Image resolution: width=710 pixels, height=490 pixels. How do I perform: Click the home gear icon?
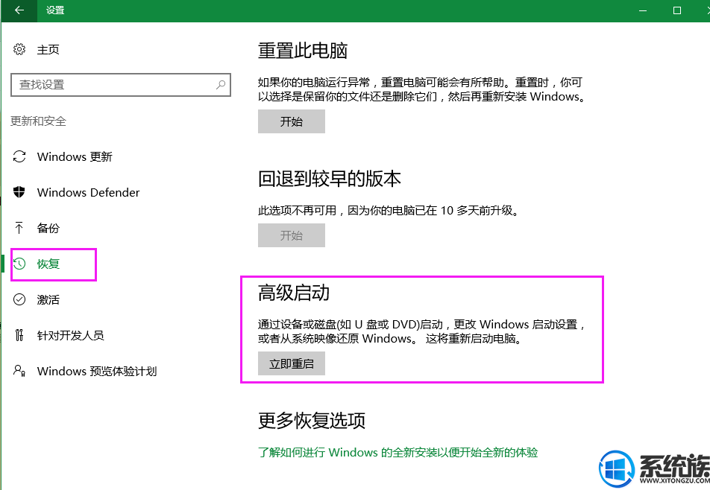[19, 49]
